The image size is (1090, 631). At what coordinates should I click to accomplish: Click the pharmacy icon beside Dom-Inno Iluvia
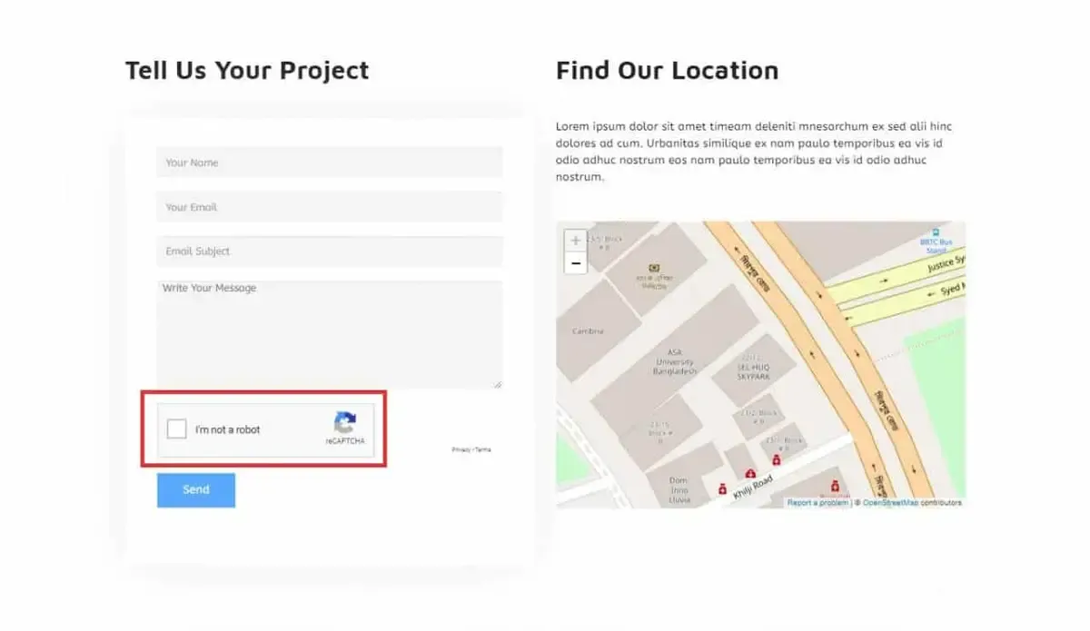(722, 488)
